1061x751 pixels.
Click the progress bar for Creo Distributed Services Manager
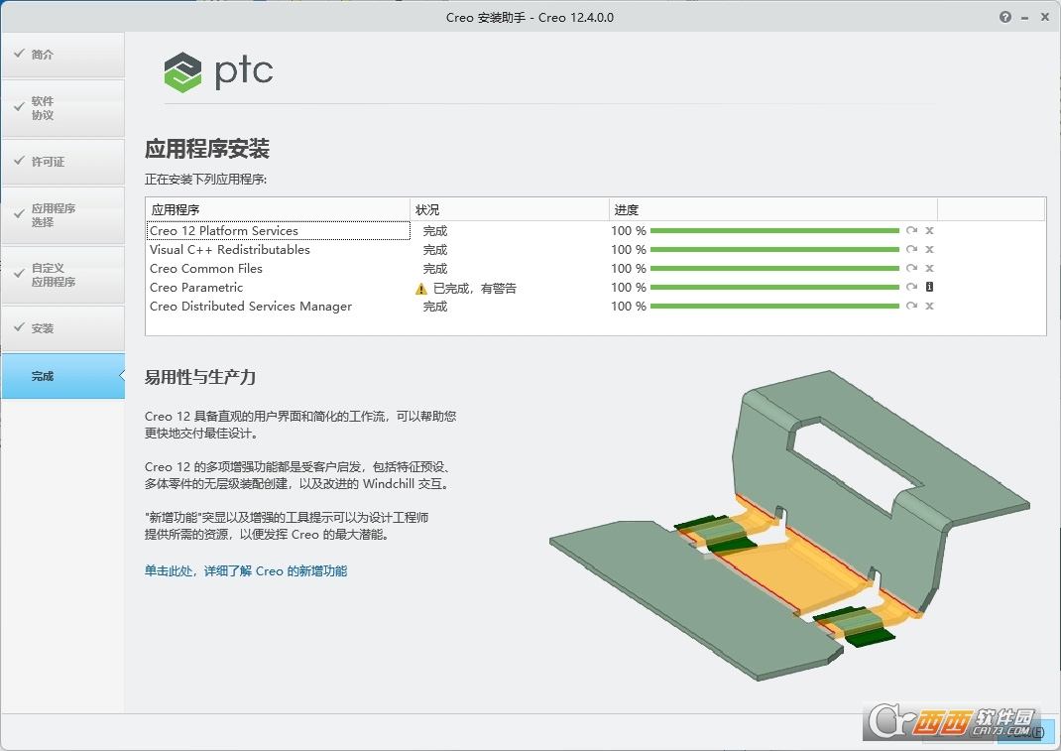point(774,307)
